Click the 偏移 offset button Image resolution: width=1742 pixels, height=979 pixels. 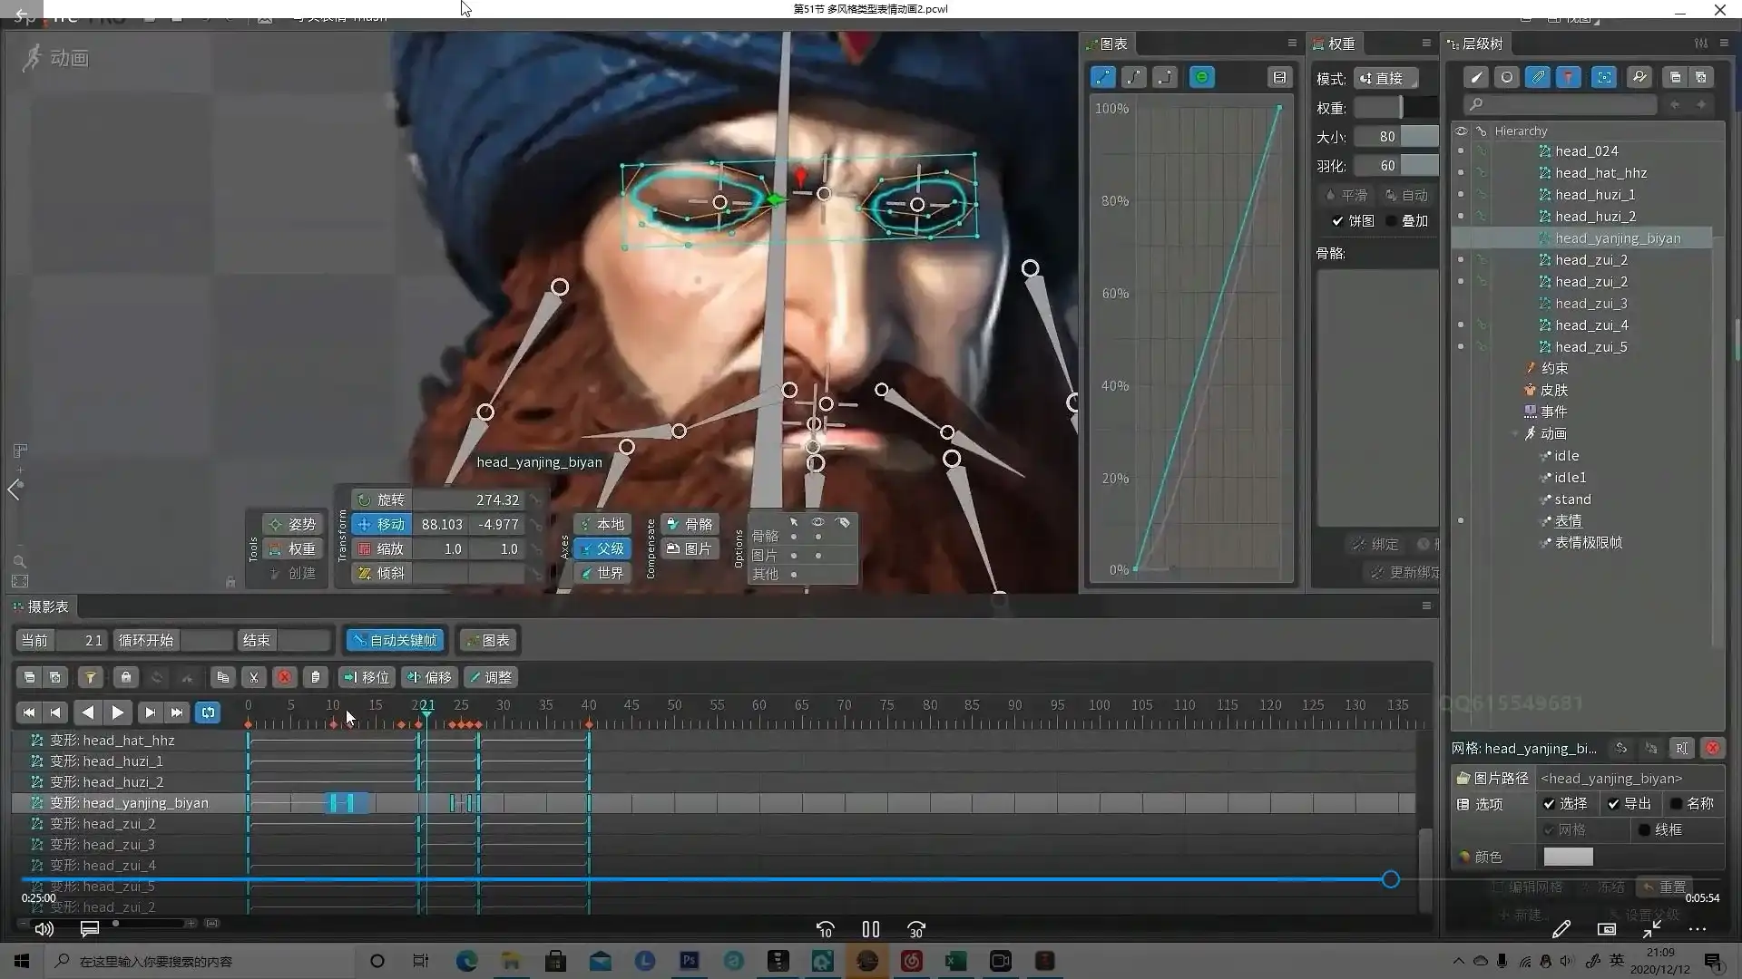point(429,677)
